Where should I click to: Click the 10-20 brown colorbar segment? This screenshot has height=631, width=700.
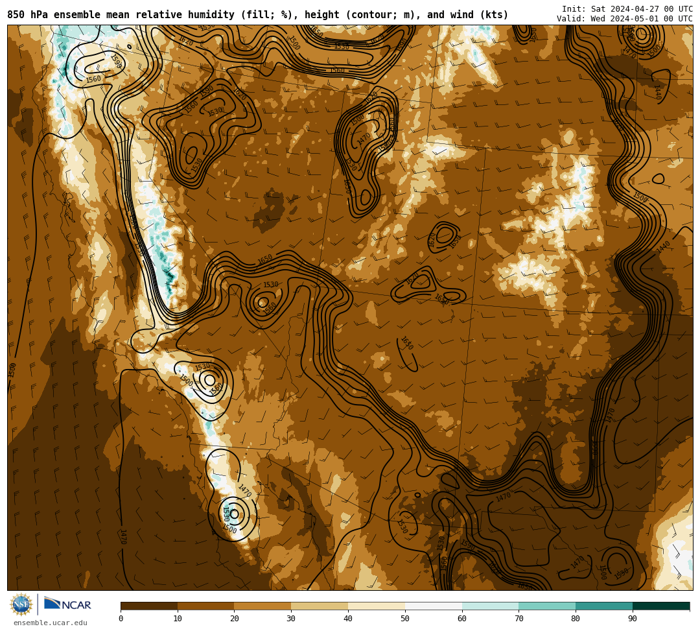pos(206,606)
